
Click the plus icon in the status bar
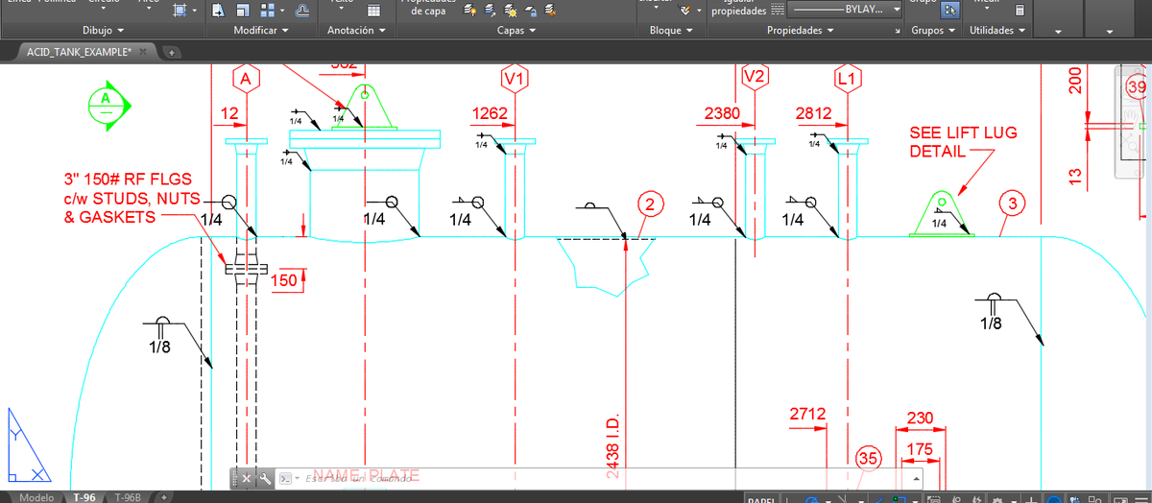tap(1031, 500)
